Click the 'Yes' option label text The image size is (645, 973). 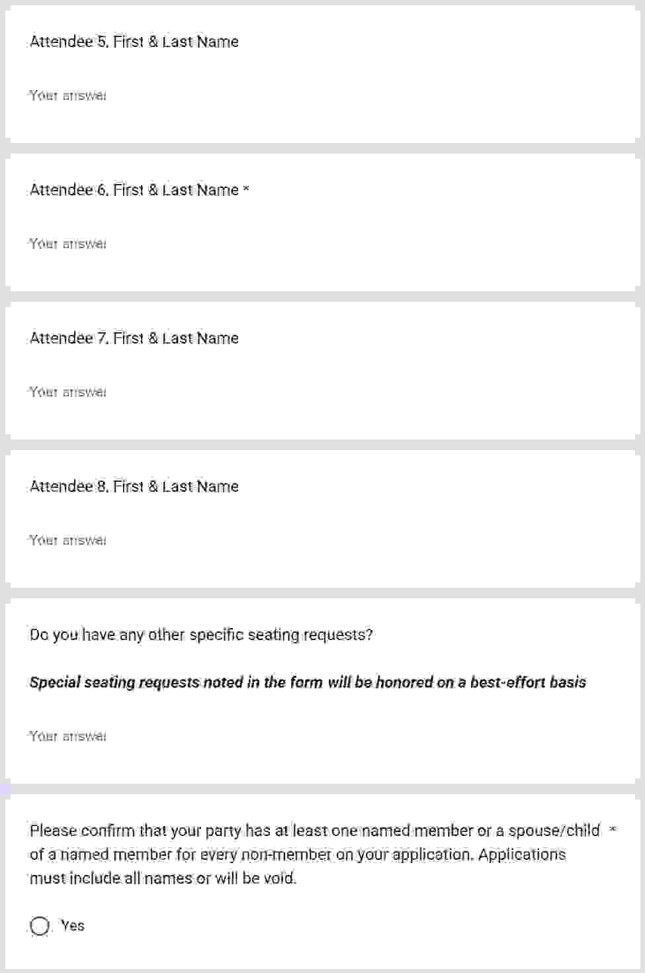pos(72,925)
